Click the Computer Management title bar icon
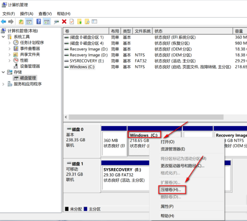The image size is (247, 221). pos(4,5)
